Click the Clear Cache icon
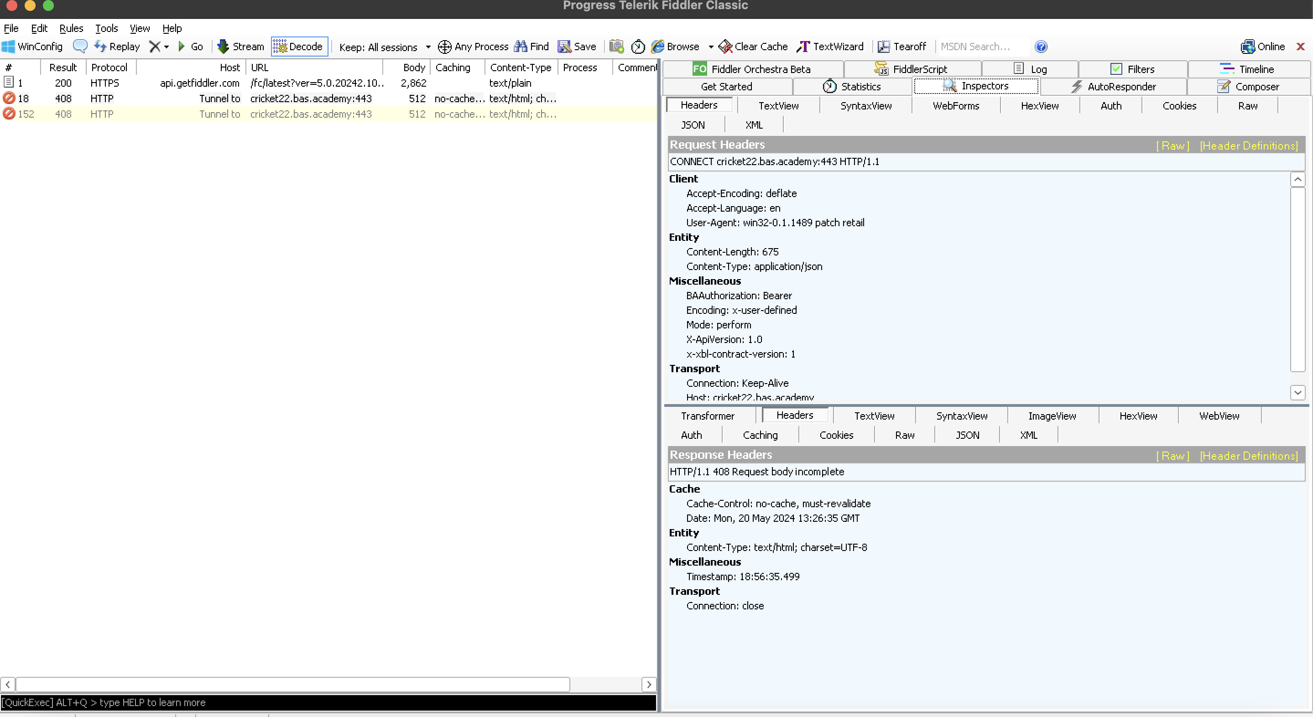 click(x=725, y=47)
